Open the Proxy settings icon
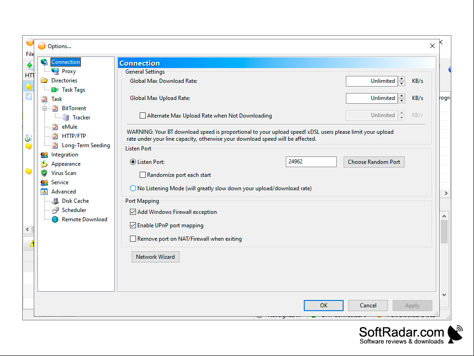474x356 pixels. [x=55, y=71]
